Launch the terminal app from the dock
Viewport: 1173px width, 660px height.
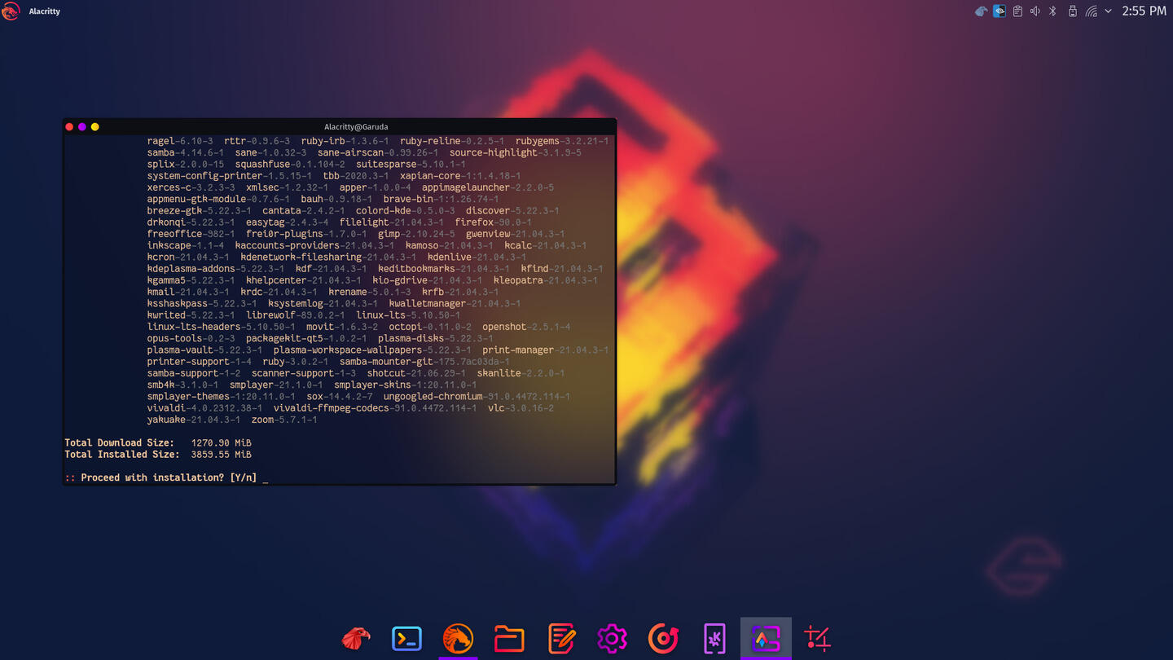pyautogui.click(x=406, y=638)
